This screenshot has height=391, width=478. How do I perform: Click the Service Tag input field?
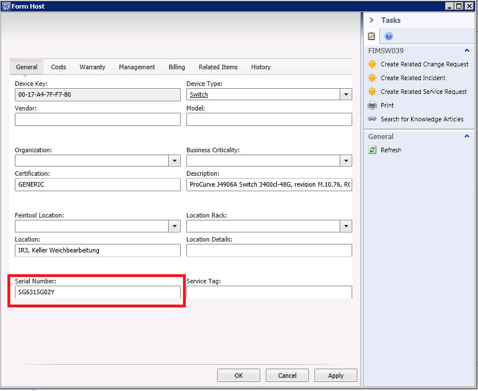(x=269, y=292)
